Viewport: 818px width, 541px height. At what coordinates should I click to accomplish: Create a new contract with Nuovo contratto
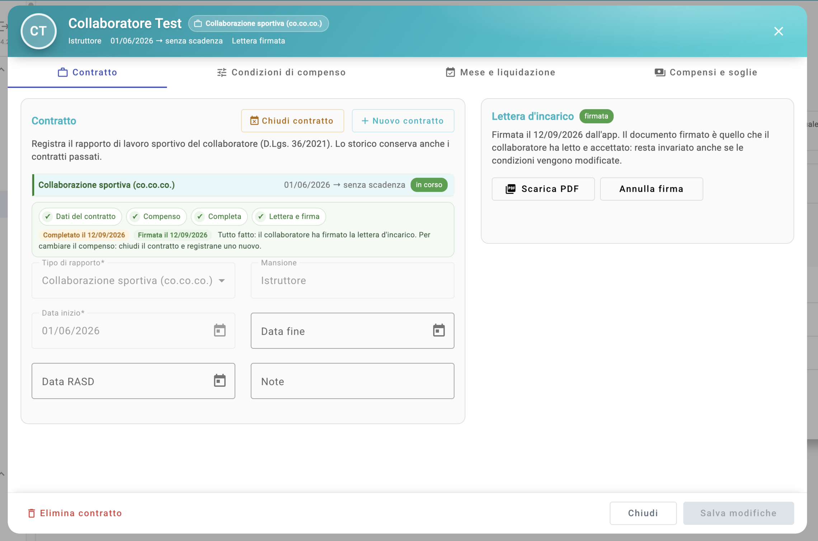tap(403, 120)
